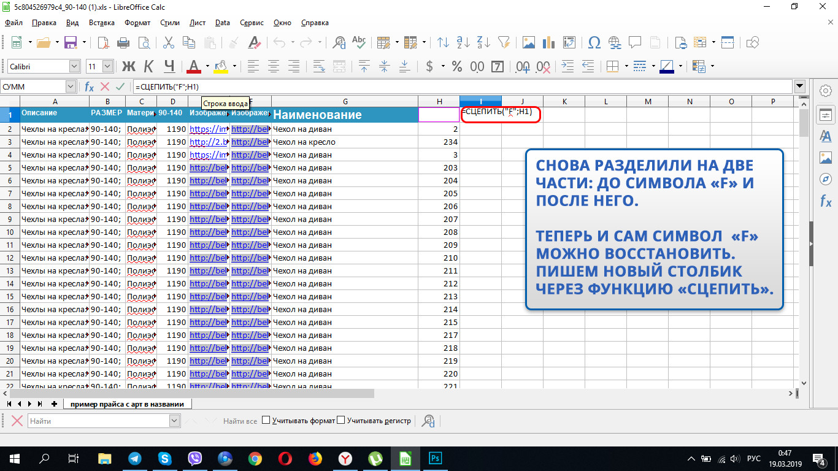Toggle Bold (Ж) formatting

(129, 66)
